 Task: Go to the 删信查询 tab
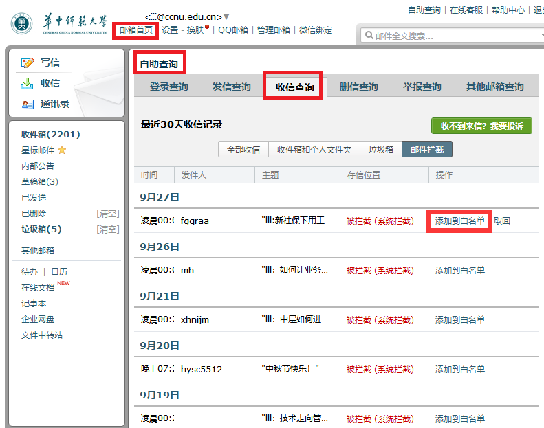[x=359, y=87]
